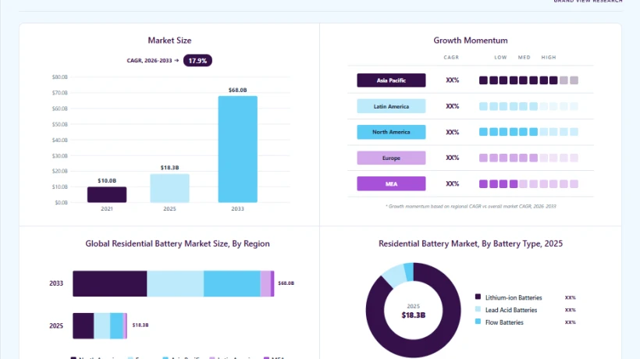The width and height of the screenshot is (640, 359).
Task: Click 'Global Residential Battery Market Size, By Region' title
Action: pyautogui.click(x=177, y=243)
